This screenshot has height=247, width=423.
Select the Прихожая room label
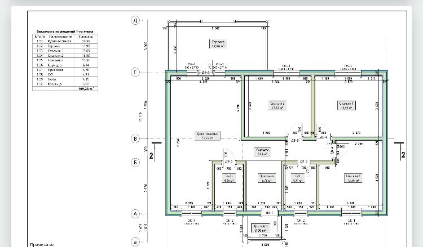(x=267, y=178)
